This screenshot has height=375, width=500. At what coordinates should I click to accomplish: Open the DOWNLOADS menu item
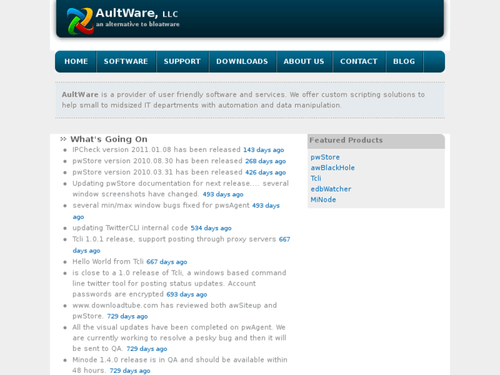pos(242,61)
